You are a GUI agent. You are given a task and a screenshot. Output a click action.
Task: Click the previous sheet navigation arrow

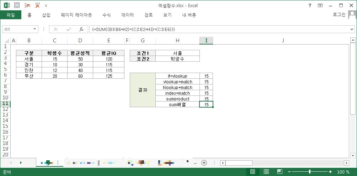pyautogui.click(x=11, y=162)
